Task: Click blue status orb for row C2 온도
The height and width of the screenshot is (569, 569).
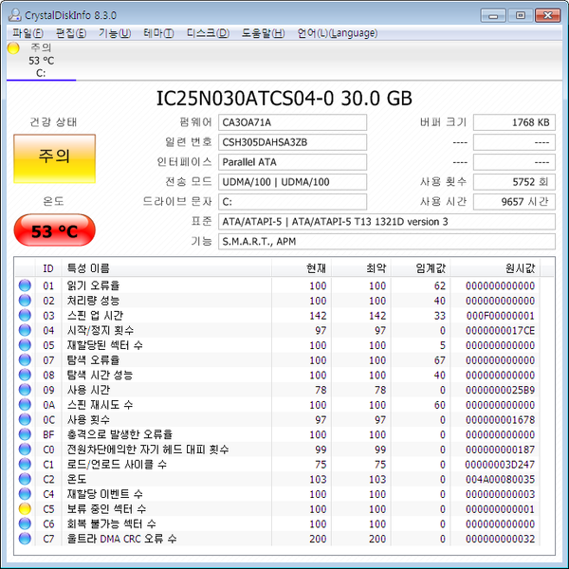Action: [x=25, y=479]
